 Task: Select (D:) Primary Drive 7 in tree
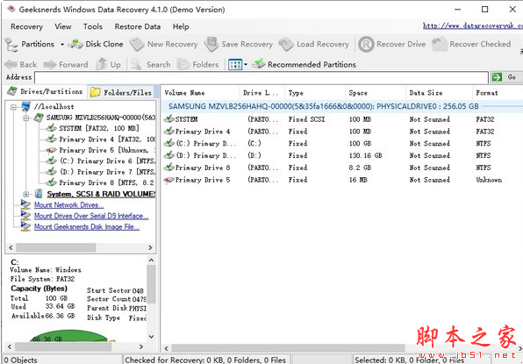point(107,172)
